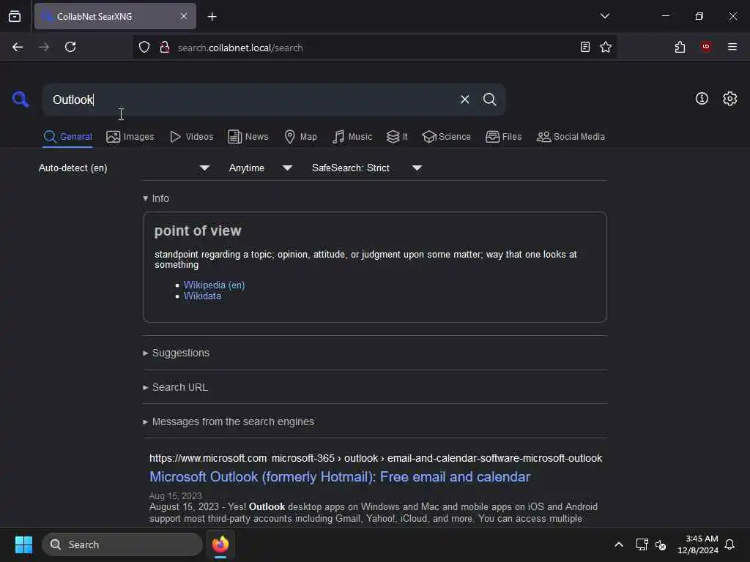This screenshot has height=562, width=750.
Task: Open the Wikidata link
Action: (202, 296)
